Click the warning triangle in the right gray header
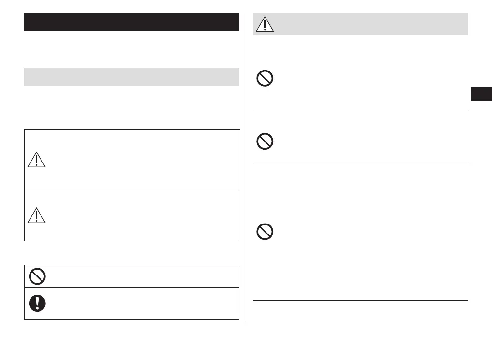This screenshot has width=492, height=346. pos(266,25)
